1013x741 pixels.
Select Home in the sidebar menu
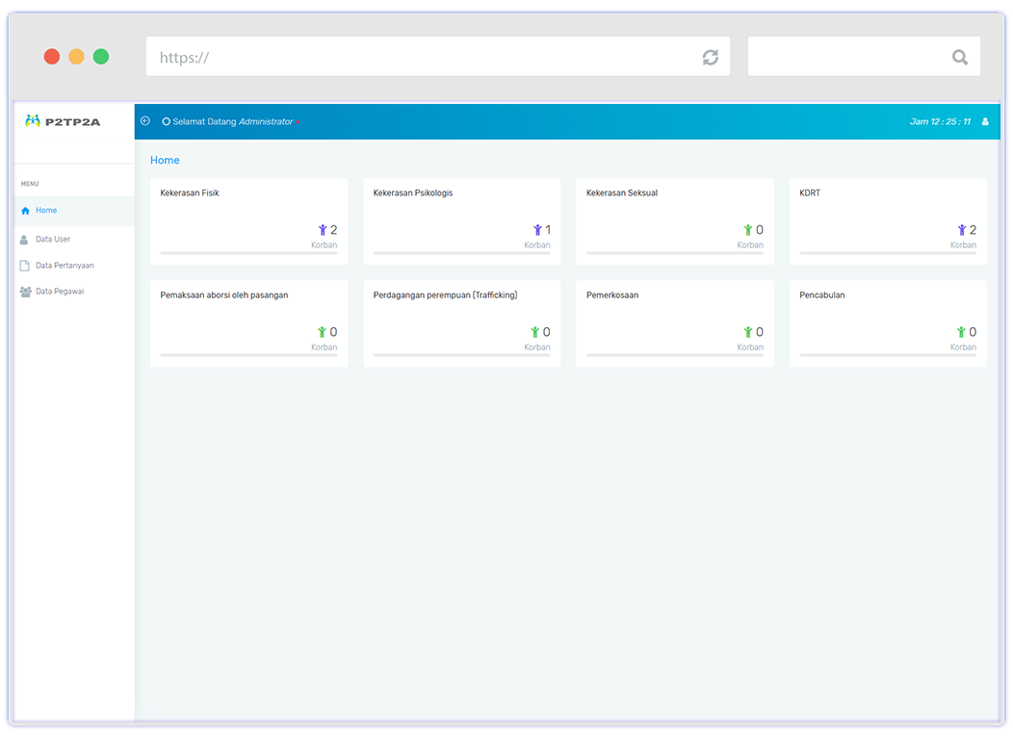pyautogui.click(x=46, y=211)
